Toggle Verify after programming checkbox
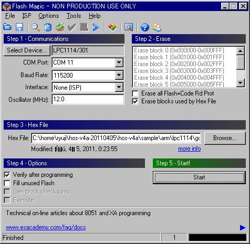Screen dimensions: 250x244 (7, 175)
